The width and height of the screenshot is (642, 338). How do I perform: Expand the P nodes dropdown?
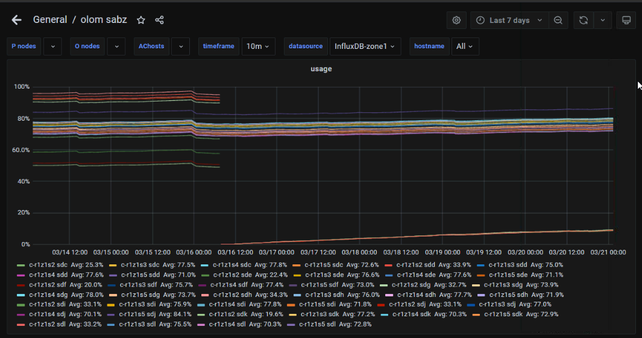[52, 46]
